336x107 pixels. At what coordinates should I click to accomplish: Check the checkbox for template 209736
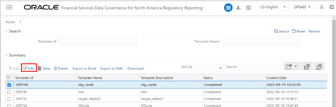click(9, 92)
